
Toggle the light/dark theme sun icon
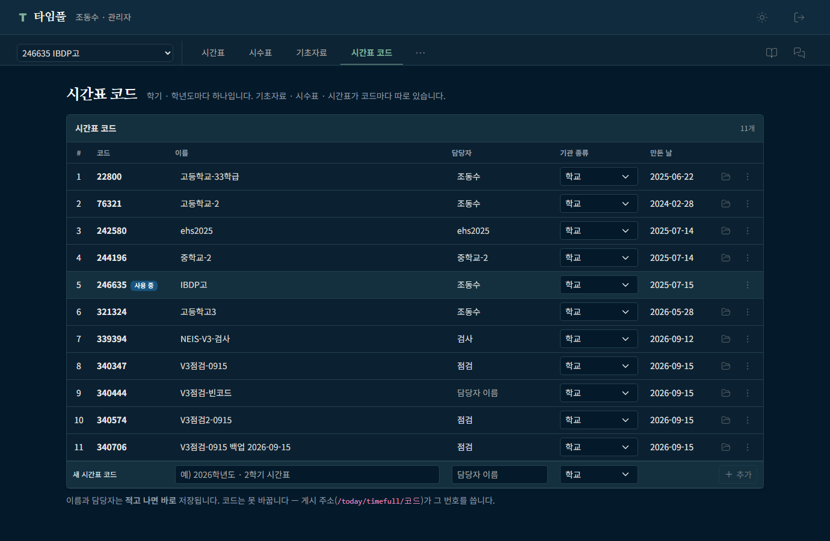tap(762, 17)
